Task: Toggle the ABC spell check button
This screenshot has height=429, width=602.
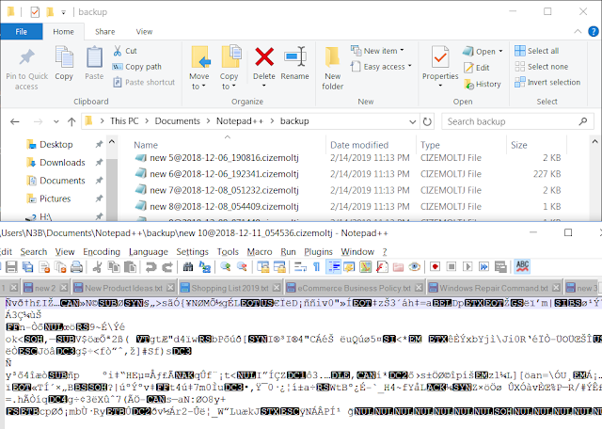Action: coord(522,266)
